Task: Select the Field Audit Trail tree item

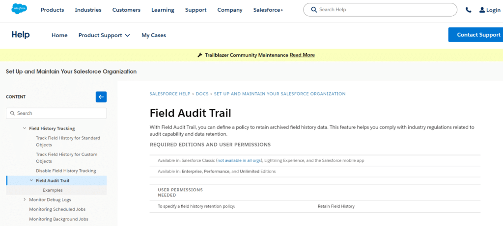Action: click(56, 180)
